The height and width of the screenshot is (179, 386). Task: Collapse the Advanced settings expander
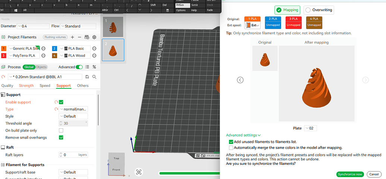243,135
